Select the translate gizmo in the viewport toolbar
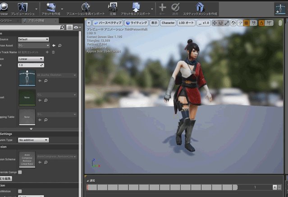The width and height of the screenshot is (288, 197). point(215,23)
